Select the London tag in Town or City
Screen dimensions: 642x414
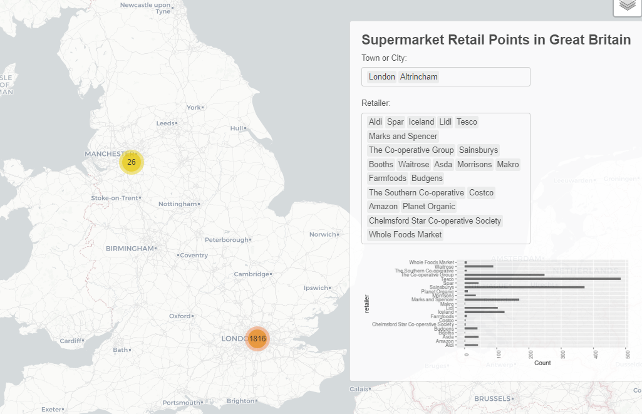tap(381, 76)
